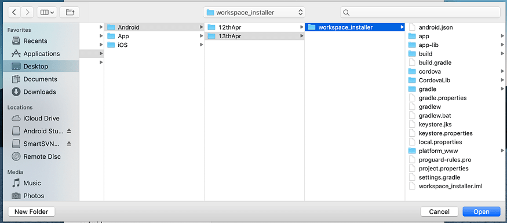Select Desktop in the sidebar
507x223 pixels.
click(41, 66)
